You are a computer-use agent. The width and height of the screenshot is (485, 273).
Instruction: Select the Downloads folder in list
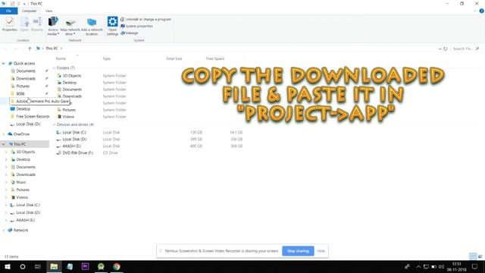tap(72, 96)
